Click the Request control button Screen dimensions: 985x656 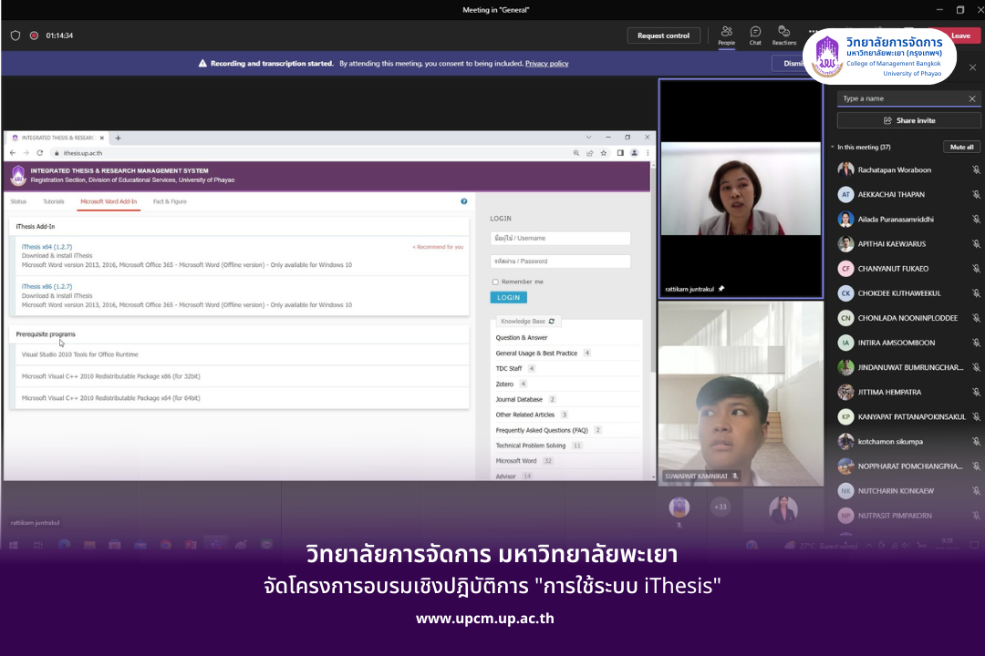point(663,36)
